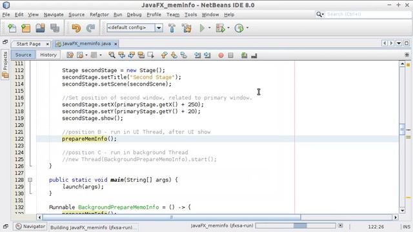Open the Navigator panel button
This screenshot has width=413, height=232.
(x=30, y=226)
